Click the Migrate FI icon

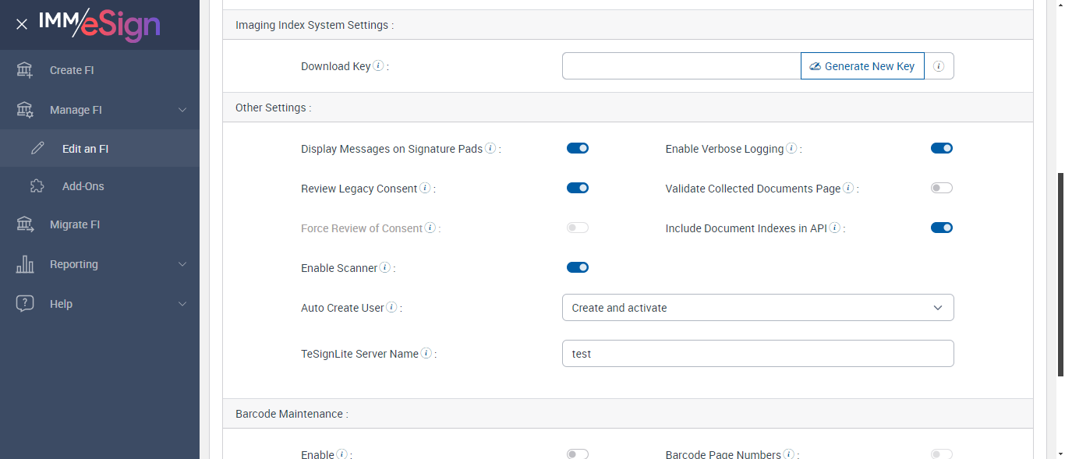(x=25, y=224)
